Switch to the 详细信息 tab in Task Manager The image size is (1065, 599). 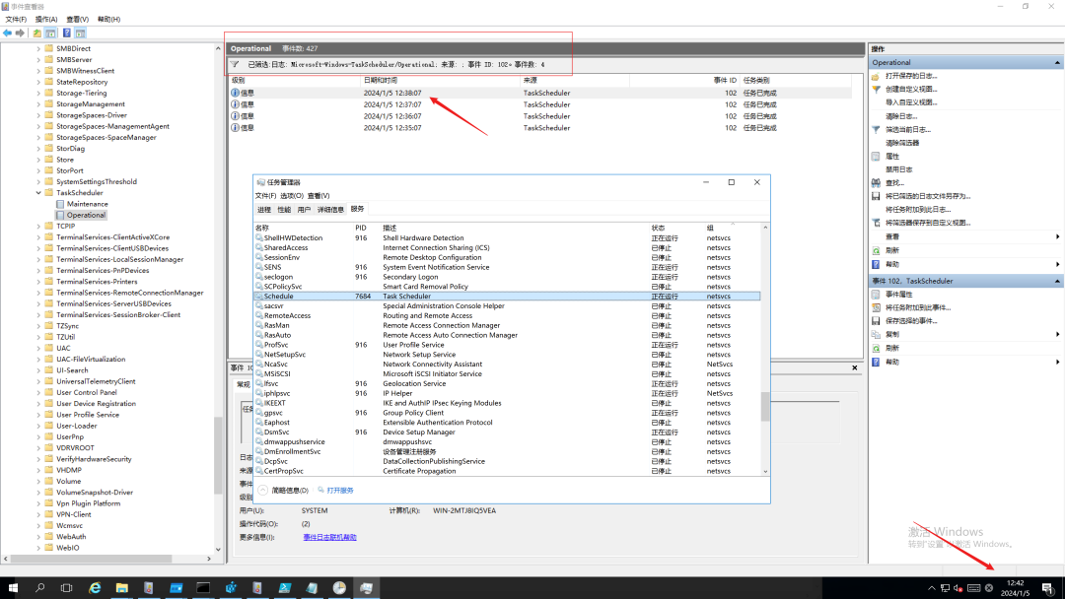(330, 210)
